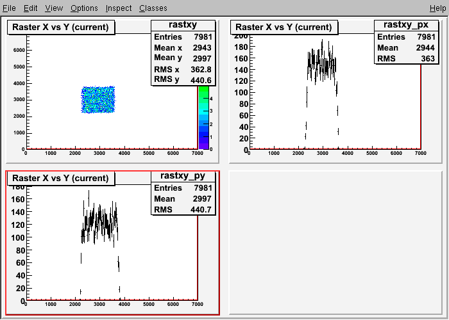449x320 pixels.
Task: Open the Inspect menu
Action: pyautogui.click(x=119, y=8)
